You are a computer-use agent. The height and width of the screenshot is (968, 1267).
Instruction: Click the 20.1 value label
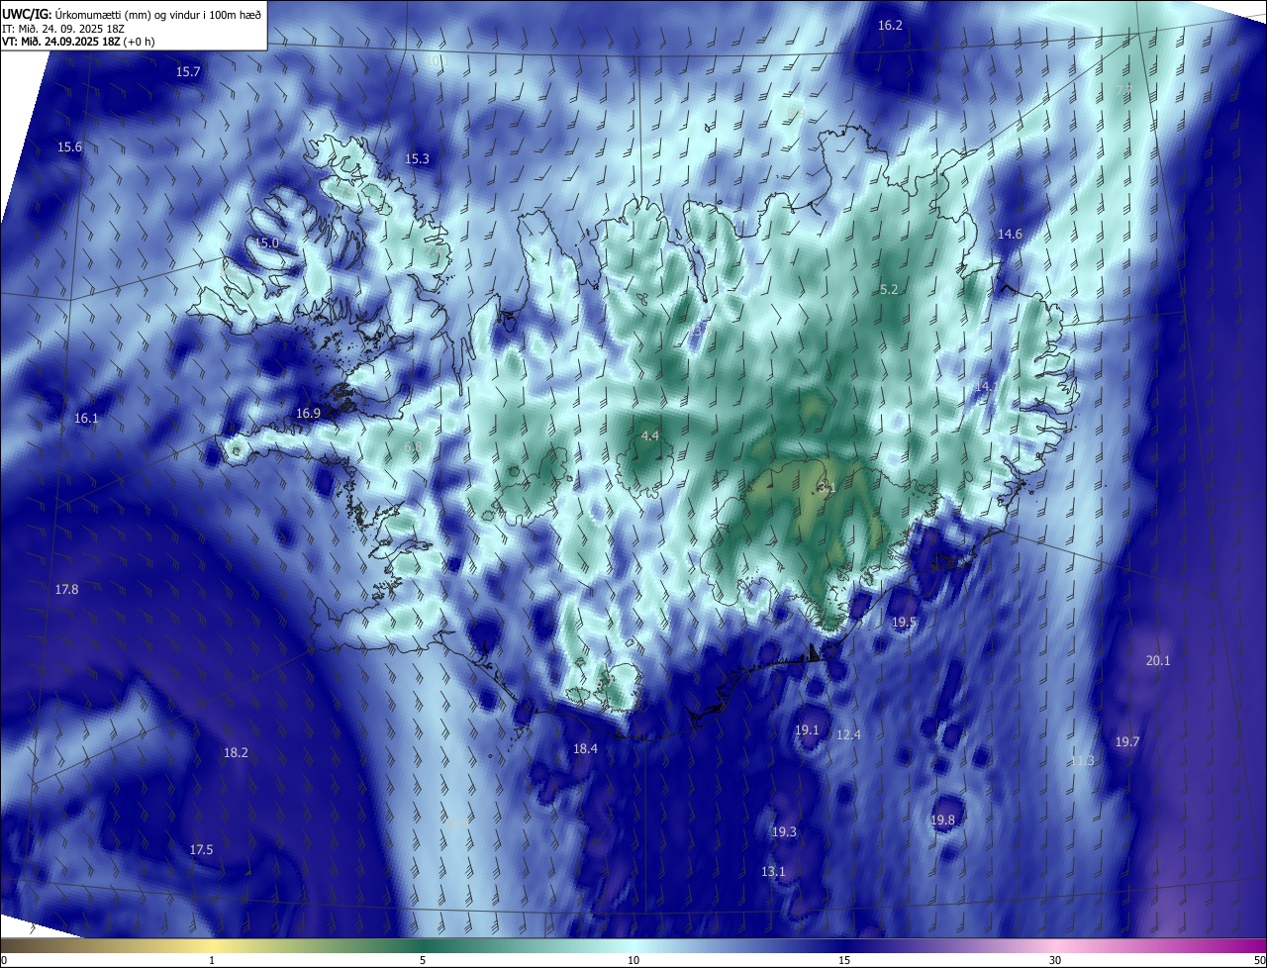(1157, 660)
